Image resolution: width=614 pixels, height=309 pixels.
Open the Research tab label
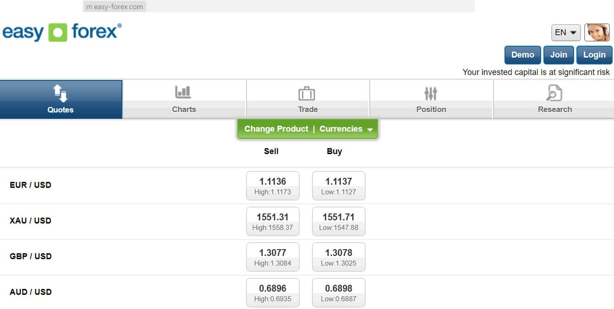(x=554, y=109)
